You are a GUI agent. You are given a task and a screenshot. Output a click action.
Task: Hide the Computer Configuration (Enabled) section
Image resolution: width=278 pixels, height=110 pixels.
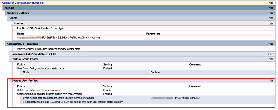[x=271, y=3]
